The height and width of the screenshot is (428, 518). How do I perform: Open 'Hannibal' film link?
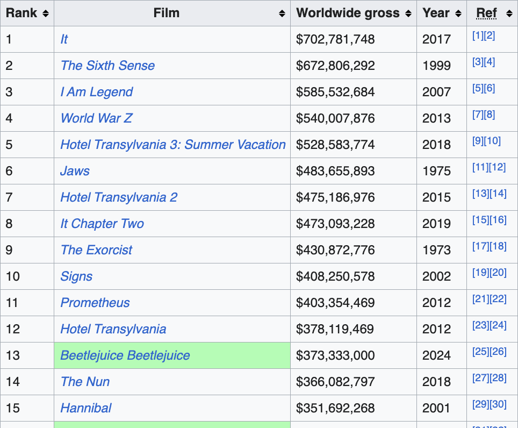tap(86, 408)
